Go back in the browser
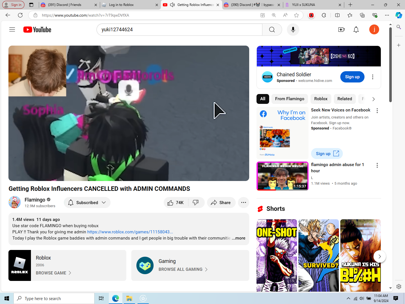405x304 pixels. (x=8, y=15)
